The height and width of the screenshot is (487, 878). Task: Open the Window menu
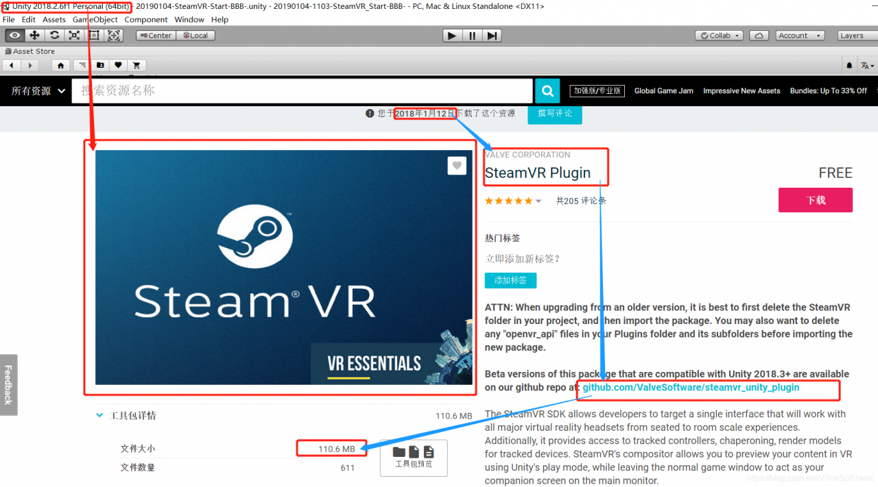point(189,20)
